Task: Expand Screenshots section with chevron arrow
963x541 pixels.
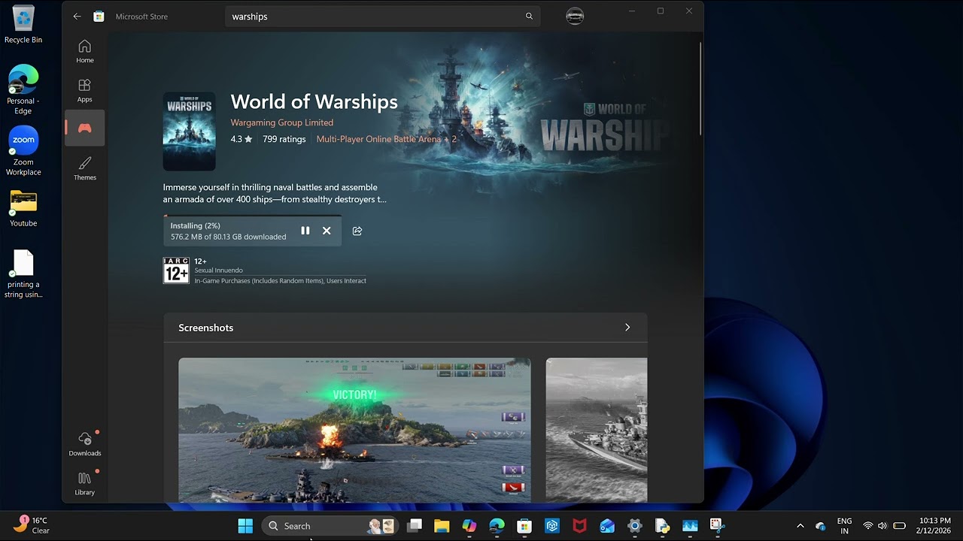Action: (x=627, y=328)
